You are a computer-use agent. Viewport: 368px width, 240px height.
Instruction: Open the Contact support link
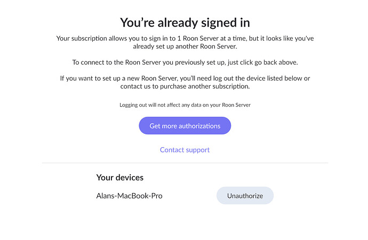pos(185,150)
